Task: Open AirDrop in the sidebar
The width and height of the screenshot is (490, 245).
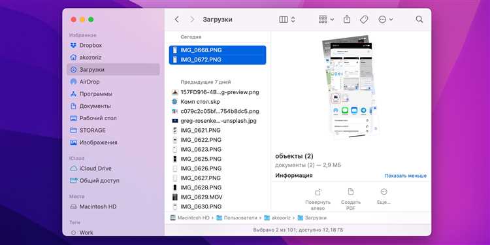Action: [x=113, y=82]
